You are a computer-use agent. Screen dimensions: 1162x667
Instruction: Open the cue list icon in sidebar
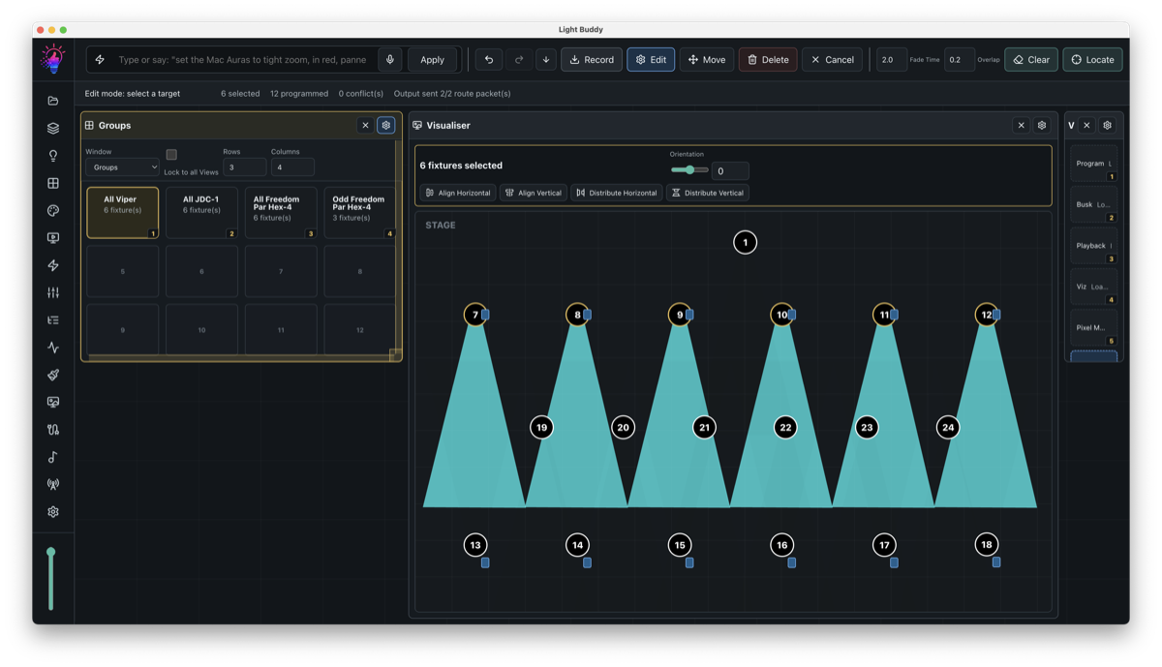(53, 319)
